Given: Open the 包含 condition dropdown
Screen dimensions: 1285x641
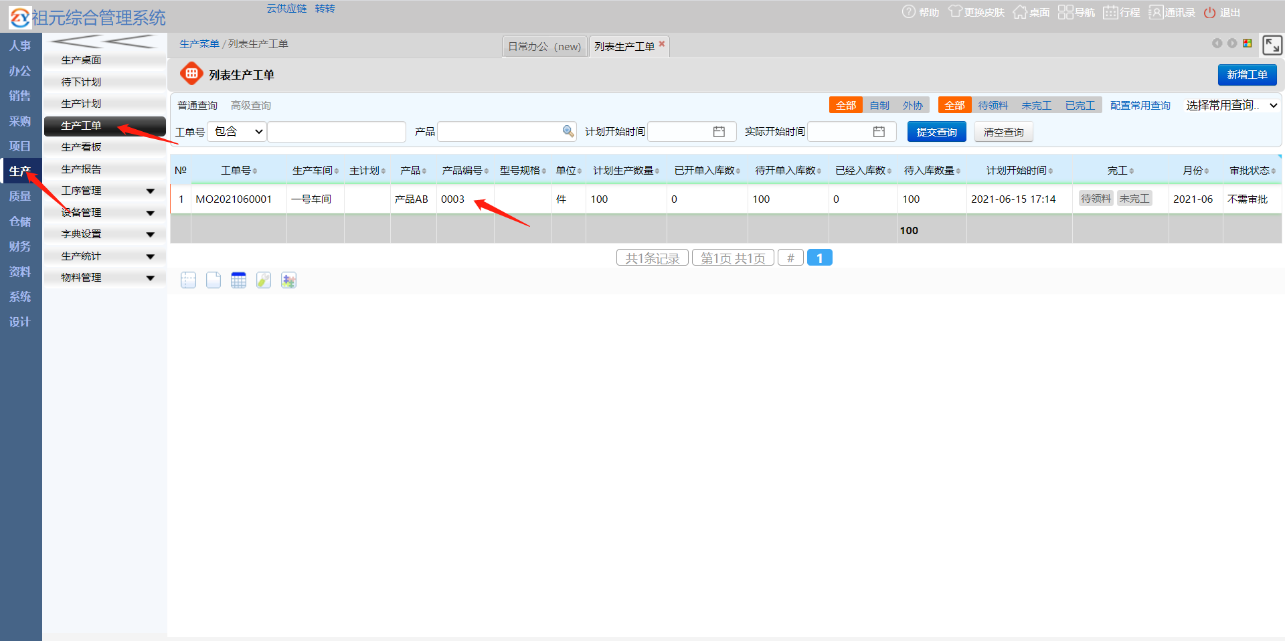Looking at the screenshot, I should (238, 132).
